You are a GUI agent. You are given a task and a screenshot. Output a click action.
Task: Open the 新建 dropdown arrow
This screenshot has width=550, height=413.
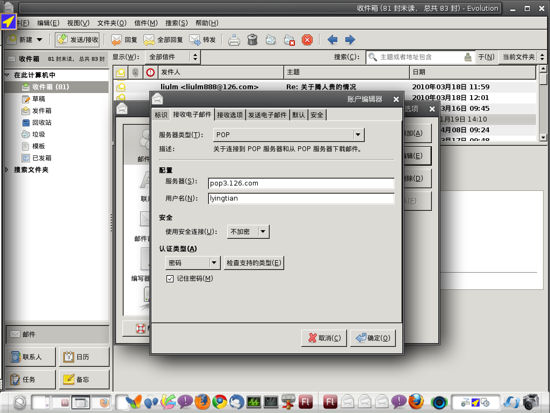click(39, 40)
